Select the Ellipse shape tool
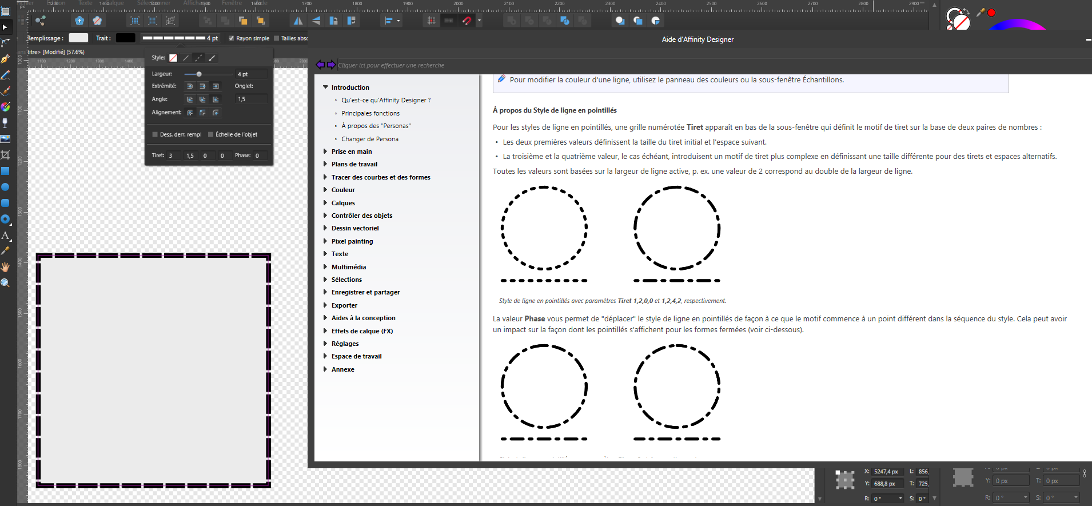The image size is (1092, 506). pyautogui.click(x=5, y=187)
